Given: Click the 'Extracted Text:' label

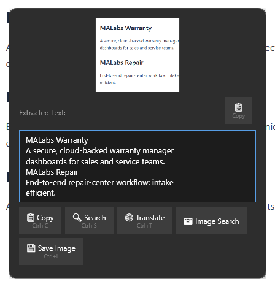Looking at the screenshot, I should coord(42,113).
